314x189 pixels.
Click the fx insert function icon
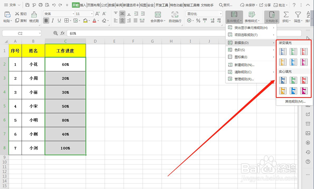point(62,33)
